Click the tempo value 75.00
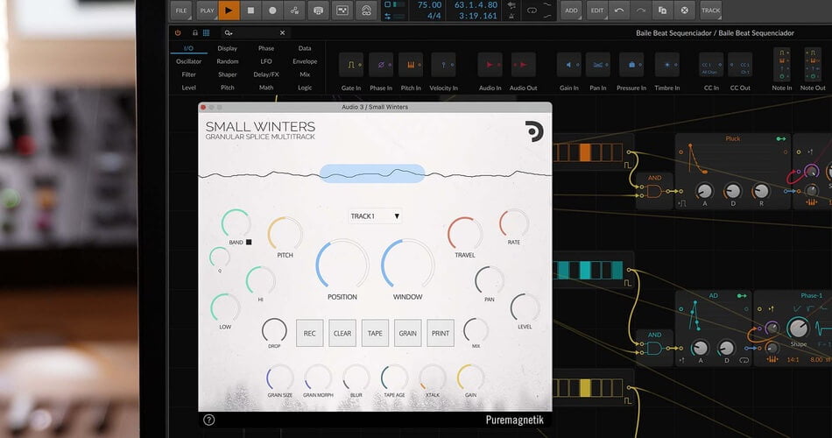The image size is (832, 438). tap(429, 4)
